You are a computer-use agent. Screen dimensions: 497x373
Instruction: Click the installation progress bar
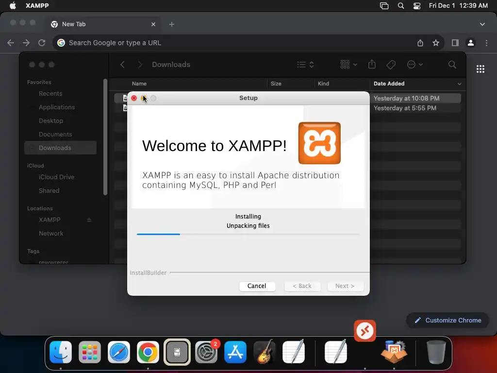click(x=248, y=234)
